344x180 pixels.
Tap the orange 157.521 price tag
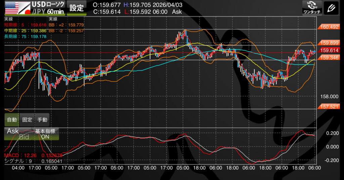tap(329, 106)
